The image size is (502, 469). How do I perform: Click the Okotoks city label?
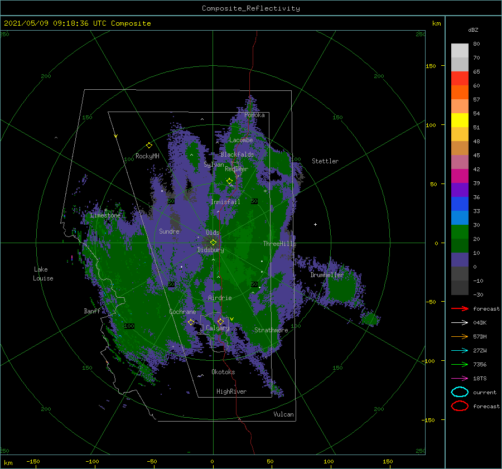tap(223, 372)
